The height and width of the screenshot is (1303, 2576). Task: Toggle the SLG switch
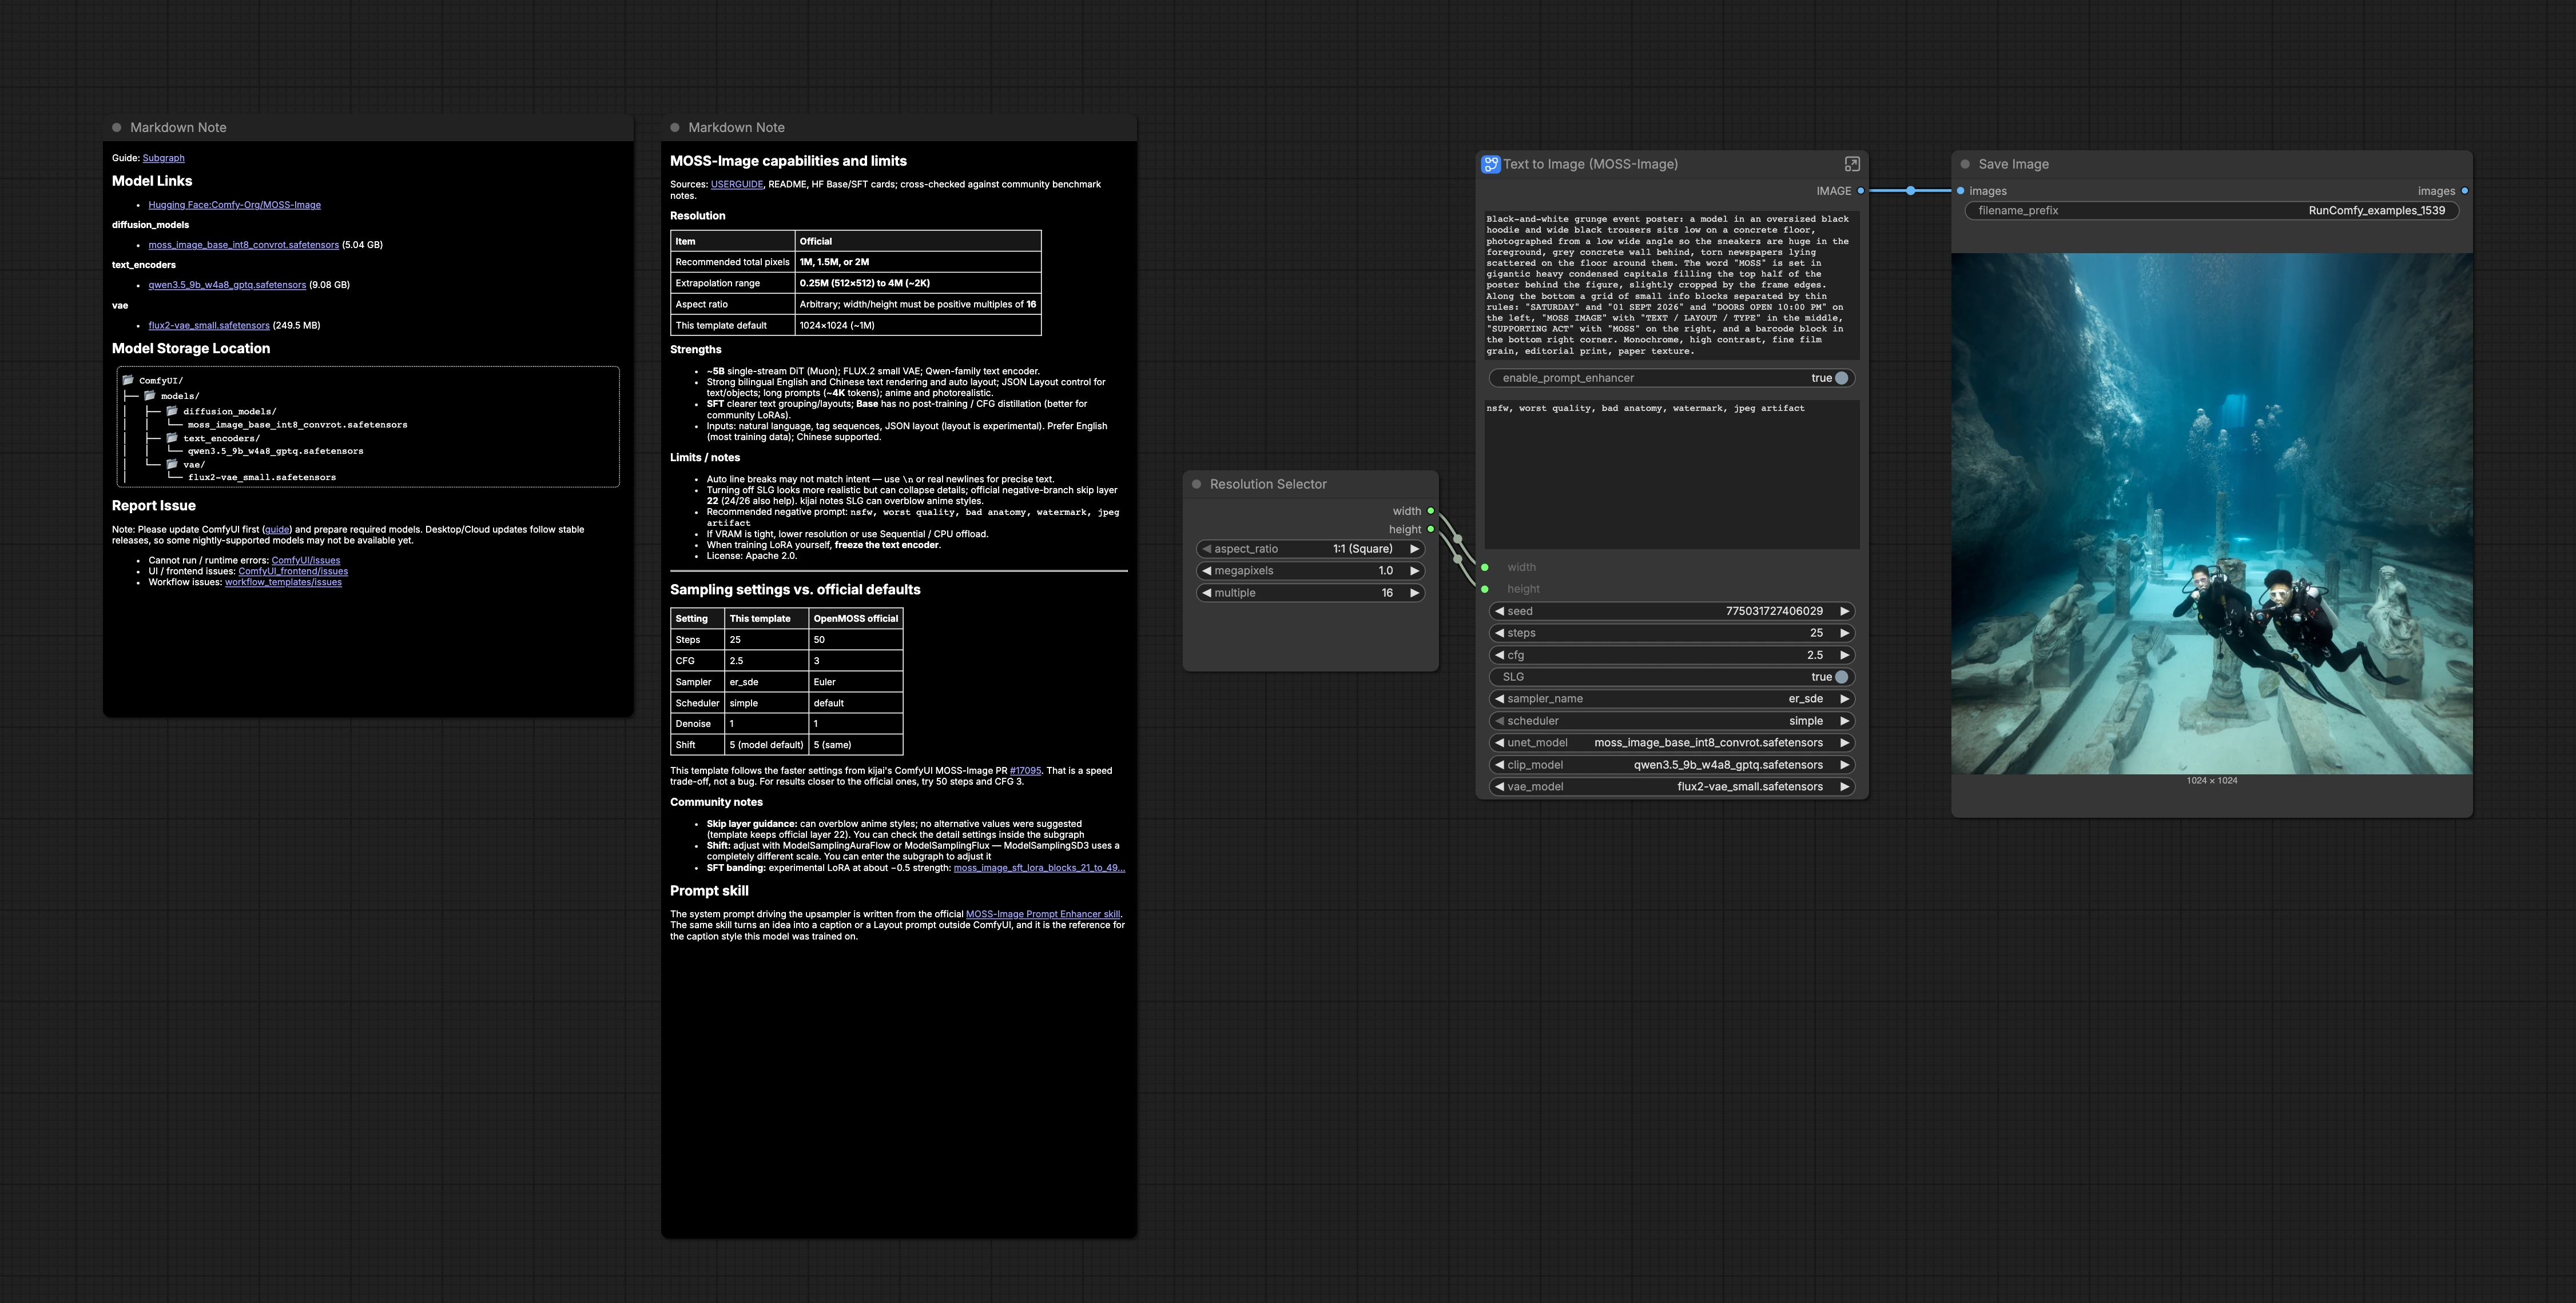(1841, 677)
